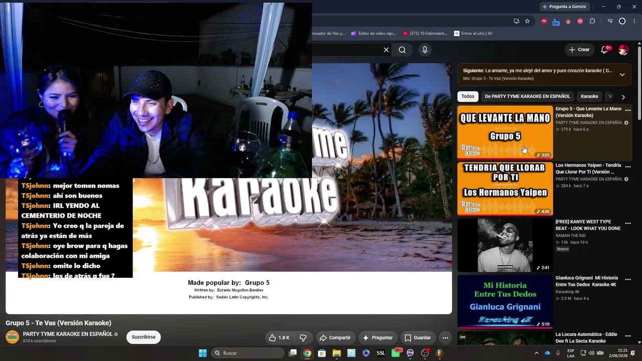Image resolution: width=642 pixels, height=361 pixels.
Task: Open the Chrome extensions puzzle menu
Action: (592, 21)
